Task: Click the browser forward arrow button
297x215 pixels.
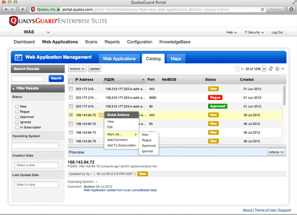Action: point(13,9)
